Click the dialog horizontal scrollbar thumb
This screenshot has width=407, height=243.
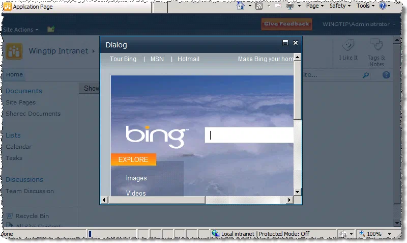(x=157, y=200)
